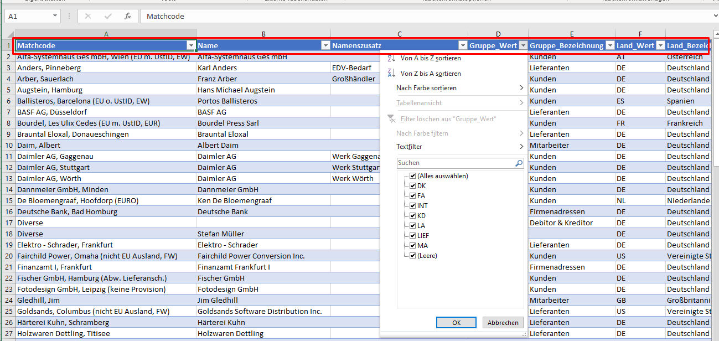719x341 pixels.
Task: Toggle the (Alles auswählen) checkbox
Action: click(x=412, y=176)
